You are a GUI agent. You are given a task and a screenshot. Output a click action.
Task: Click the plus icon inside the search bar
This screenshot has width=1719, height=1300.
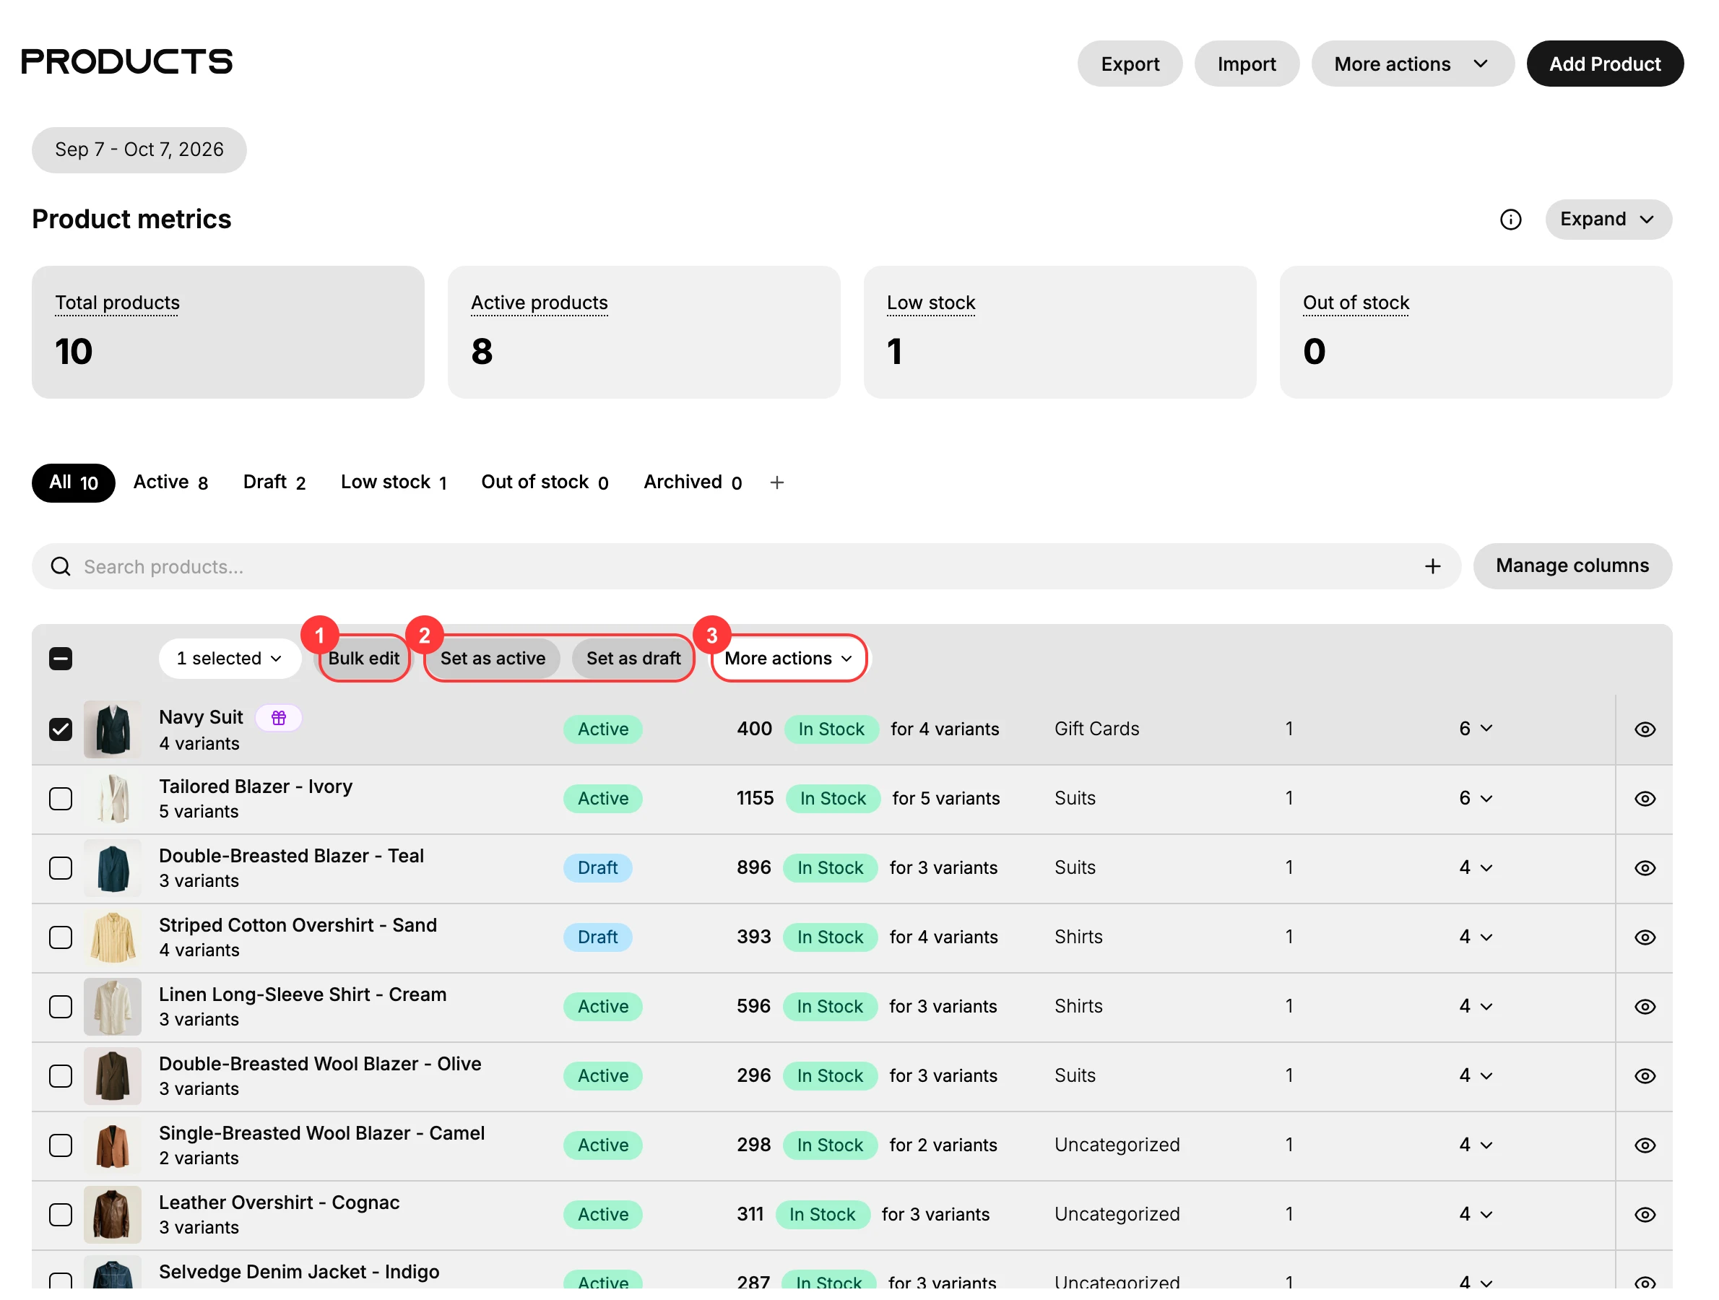[1432, 566]
